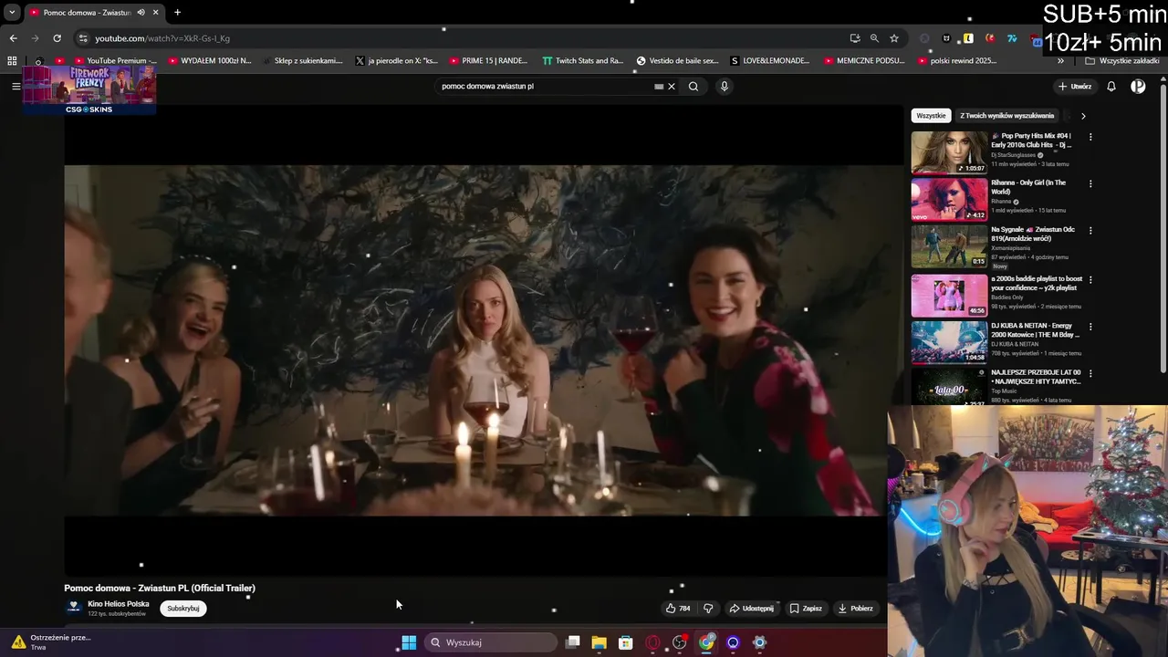Open Chrome apps grid in bookmarks bar
Image resolution: width=1168 pixels, height=657 pixels.
[x=12, y=61]
